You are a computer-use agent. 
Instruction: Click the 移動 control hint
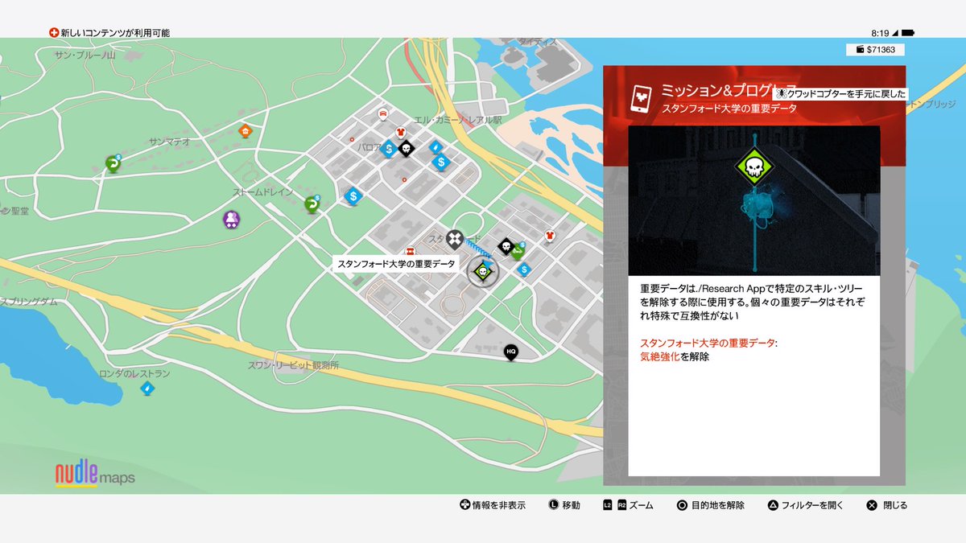pyautogui.click(x=563, y=505)
